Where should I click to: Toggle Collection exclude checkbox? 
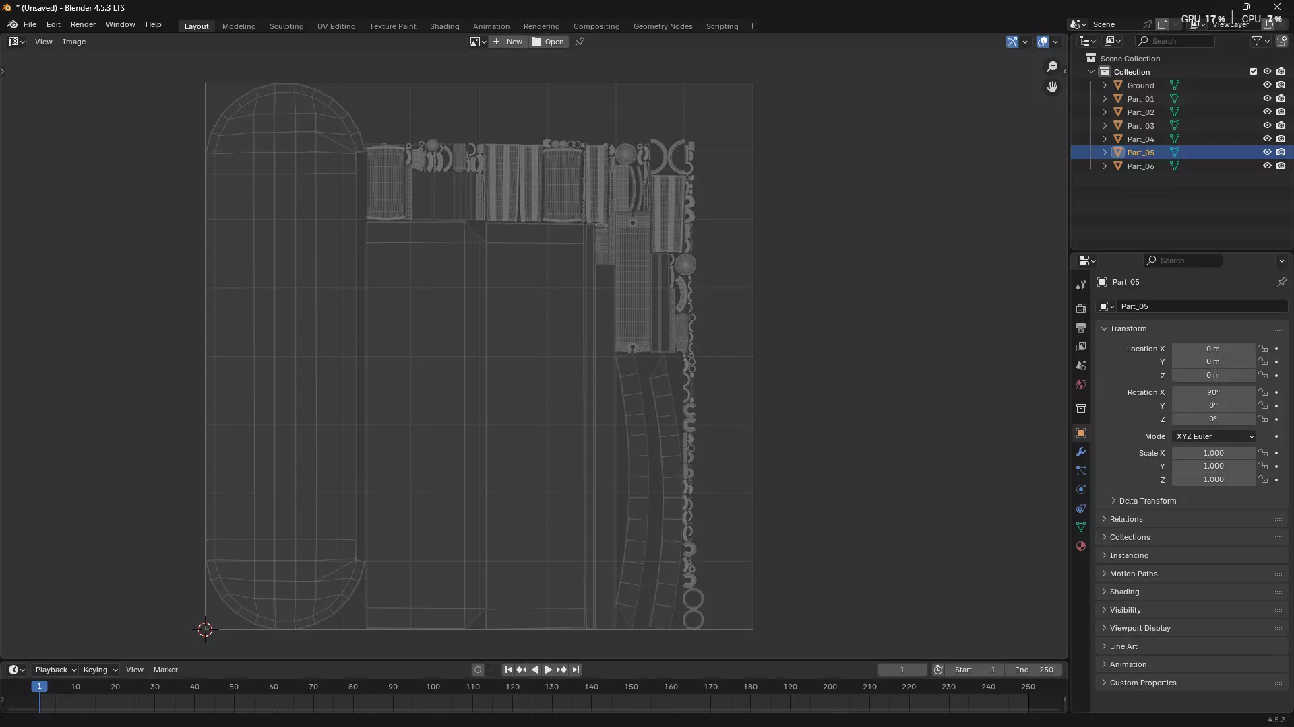pos(1254,72)
